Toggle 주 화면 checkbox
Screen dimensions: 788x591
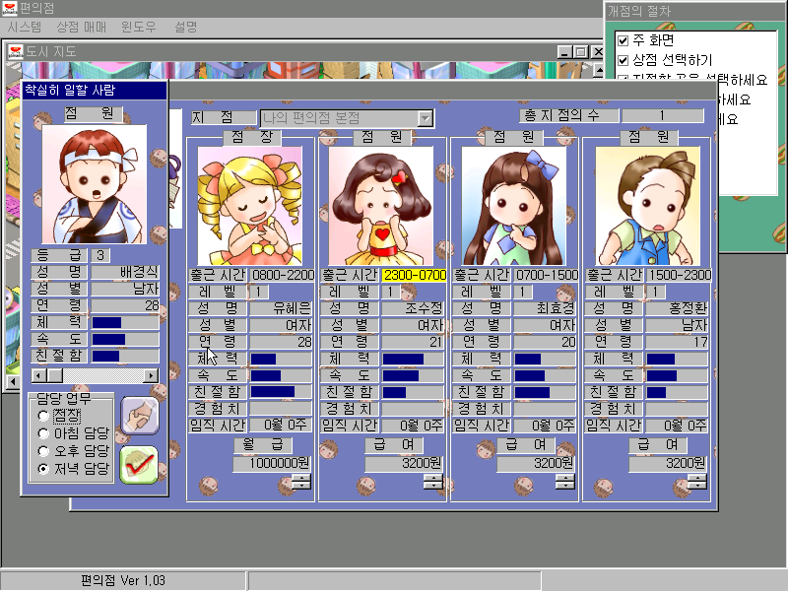(x=624, y=40)
